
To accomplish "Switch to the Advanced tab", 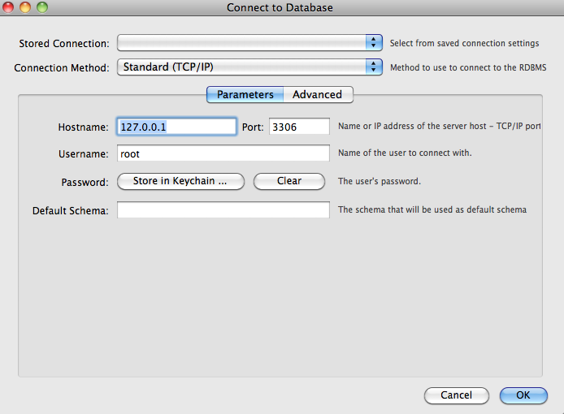I will [x=318, y=94].
